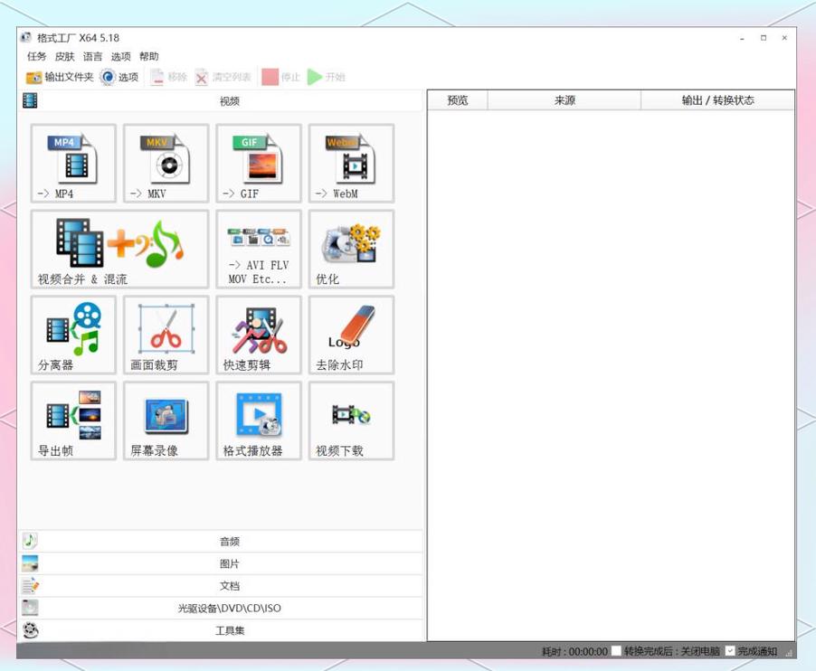Screen dimensions: 816x671
Task: Click the WebM conversion icon
Action: click(351, 163)
